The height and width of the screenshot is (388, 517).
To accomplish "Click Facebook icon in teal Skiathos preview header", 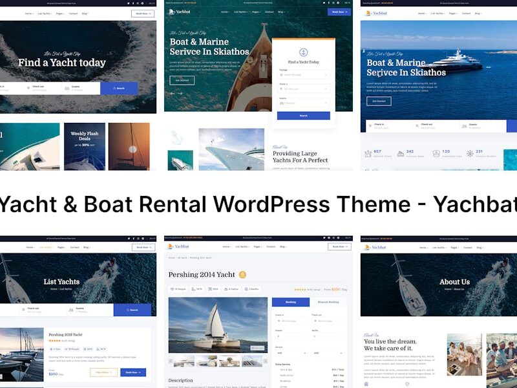I will click(328, 3).
